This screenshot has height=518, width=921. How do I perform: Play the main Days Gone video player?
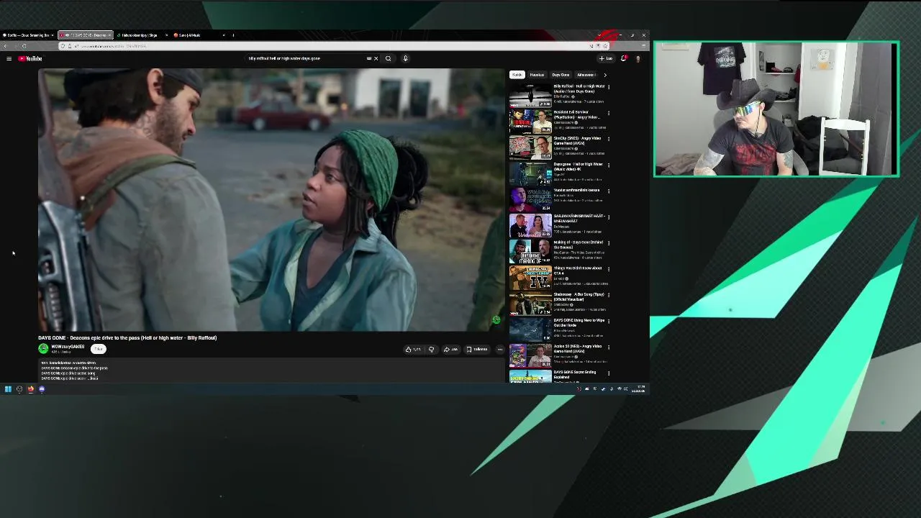(x=272, y=200)
